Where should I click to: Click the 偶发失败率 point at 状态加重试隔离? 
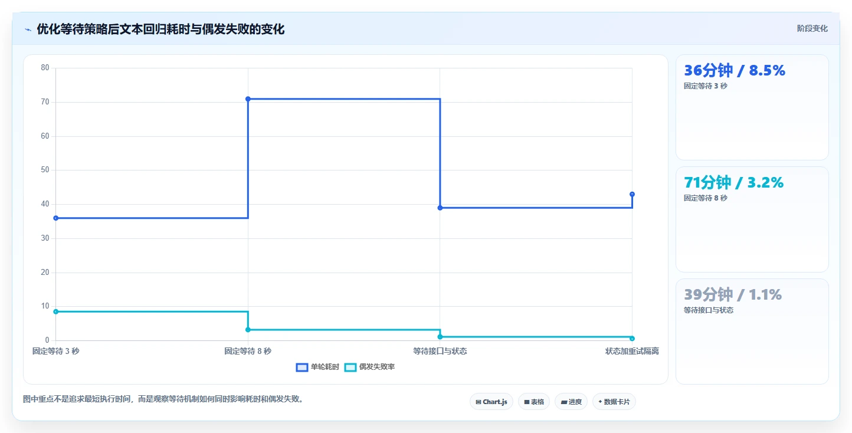[x=632, y=339]
